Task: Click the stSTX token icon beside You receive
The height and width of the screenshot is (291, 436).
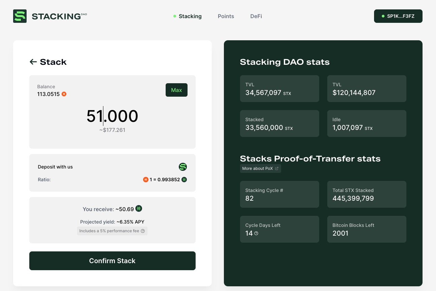Action: 139,209
